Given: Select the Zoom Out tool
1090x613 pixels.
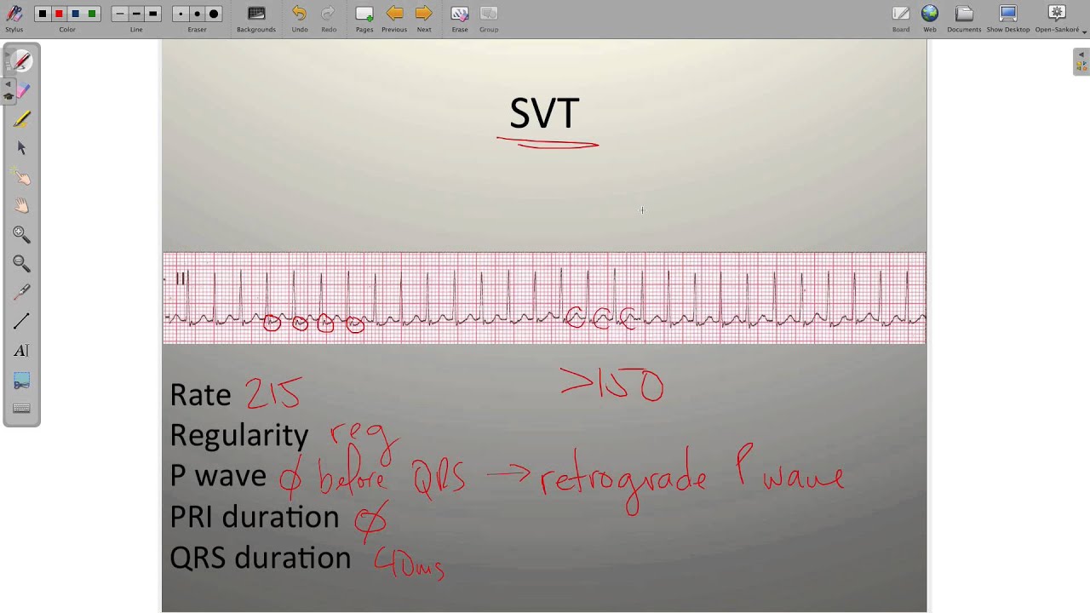Looking at the screenshot, I should tap(21, 264).
